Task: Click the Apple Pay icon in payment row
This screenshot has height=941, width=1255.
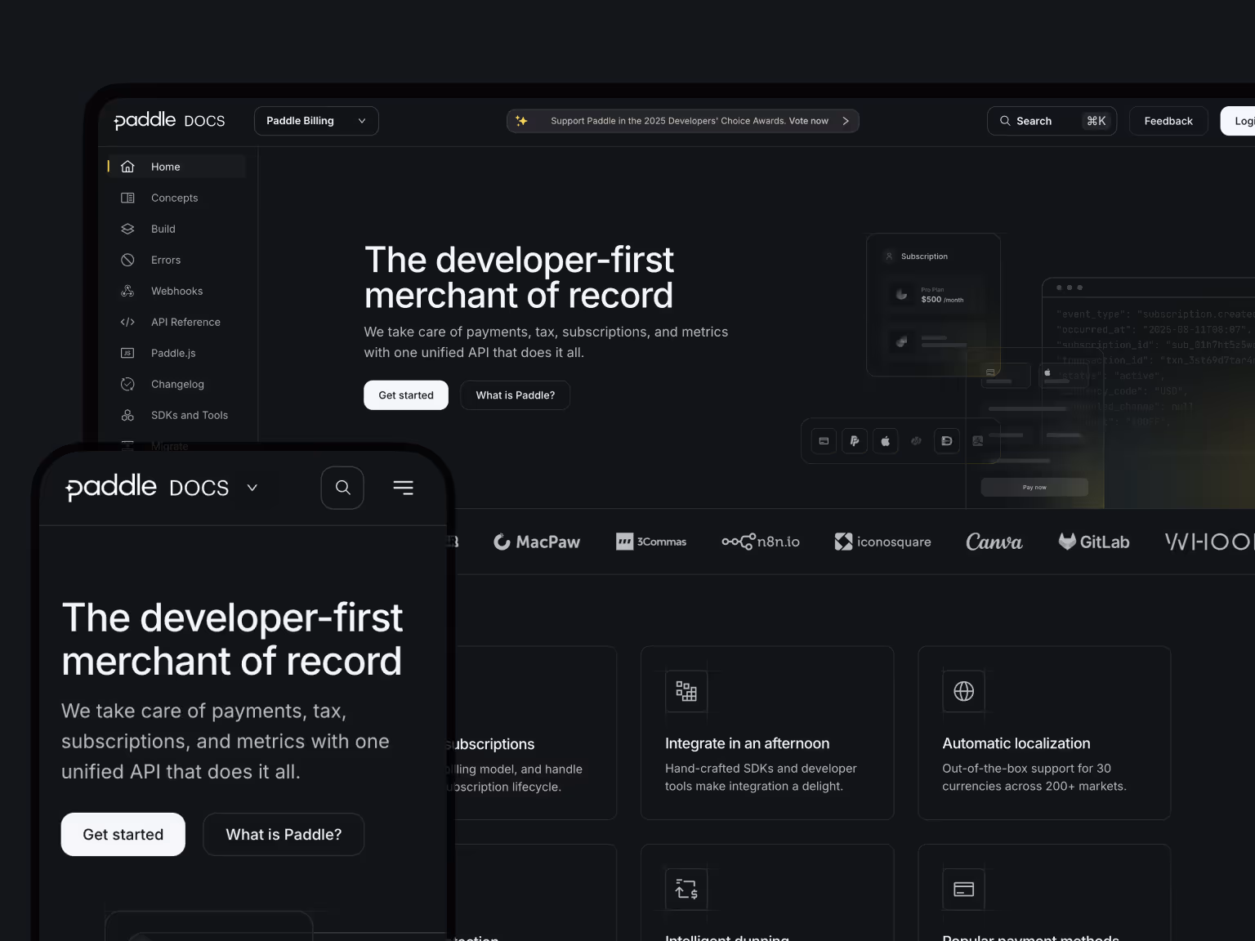Action: click(886, 441)
